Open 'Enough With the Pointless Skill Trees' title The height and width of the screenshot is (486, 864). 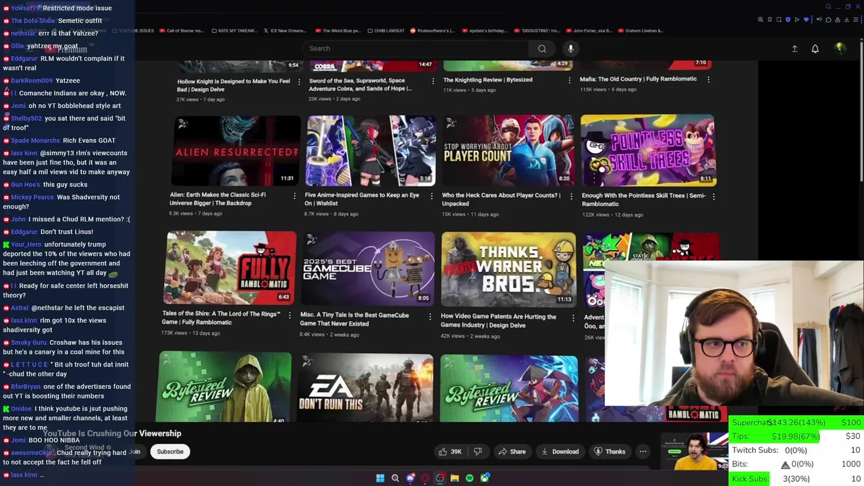tap(643, 200)
